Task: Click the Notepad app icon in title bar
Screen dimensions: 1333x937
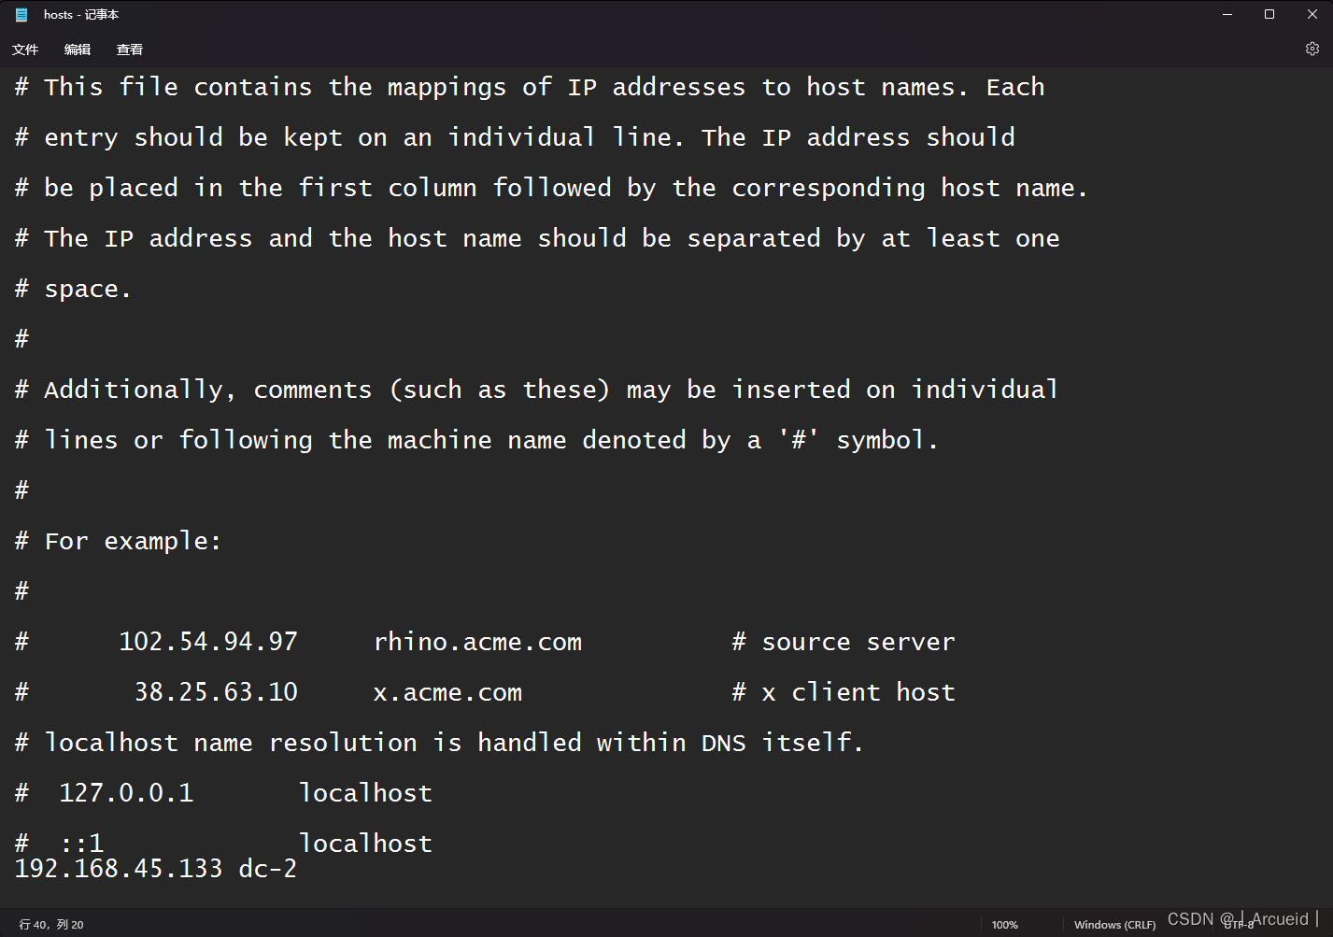Action: click(21, 14)
